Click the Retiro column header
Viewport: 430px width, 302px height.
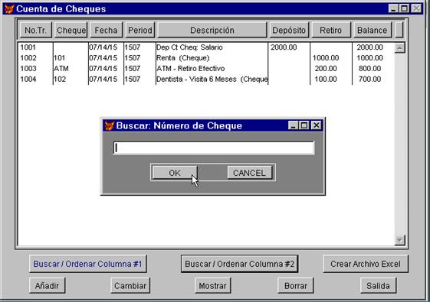point(331,30)
